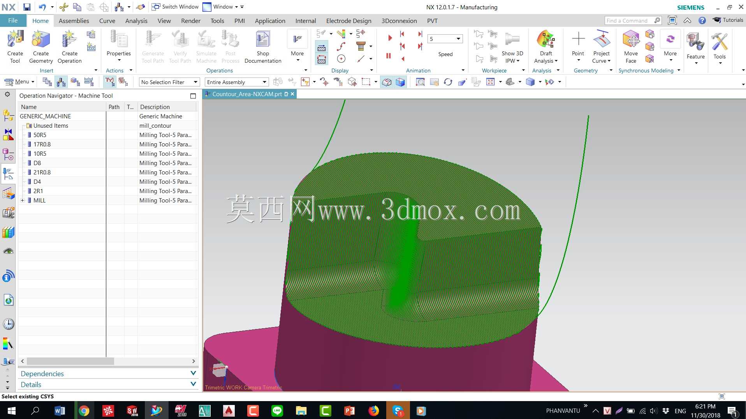Pause the tool path animation
This screenshot has width=746, height=419.
click(x=388, y=56)
